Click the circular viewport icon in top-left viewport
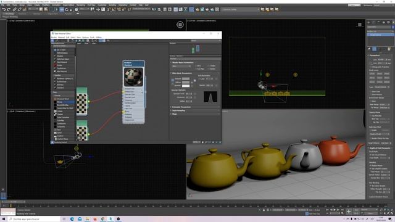This screenshot has width=395, height=222. [x=180, y=25]
